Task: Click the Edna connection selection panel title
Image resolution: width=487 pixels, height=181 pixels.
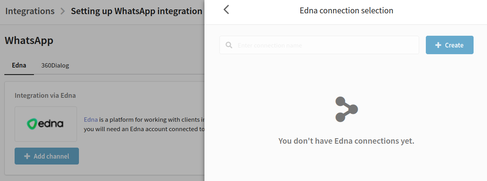Action: point(347,11)
